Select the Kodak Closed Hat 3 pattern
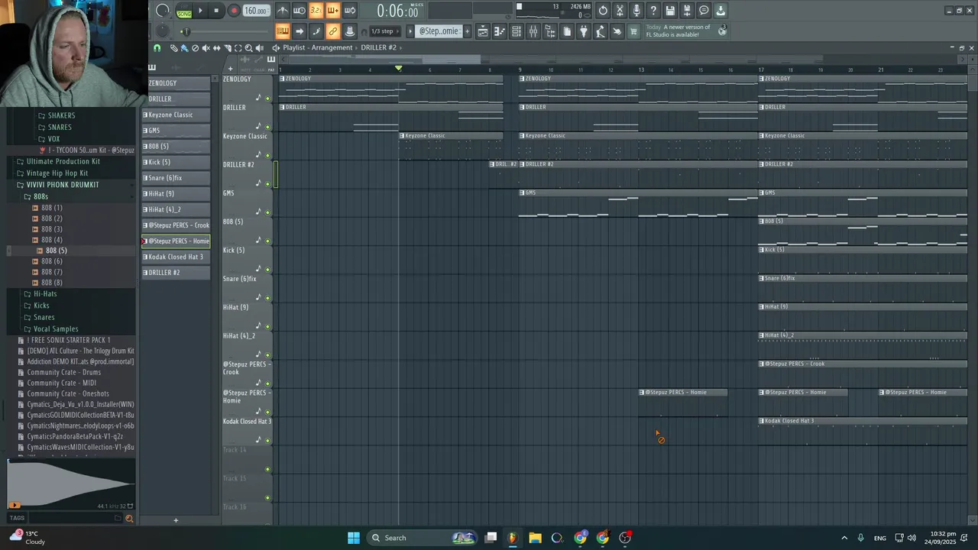Screen dimensions: 978x550 [176, 257]
